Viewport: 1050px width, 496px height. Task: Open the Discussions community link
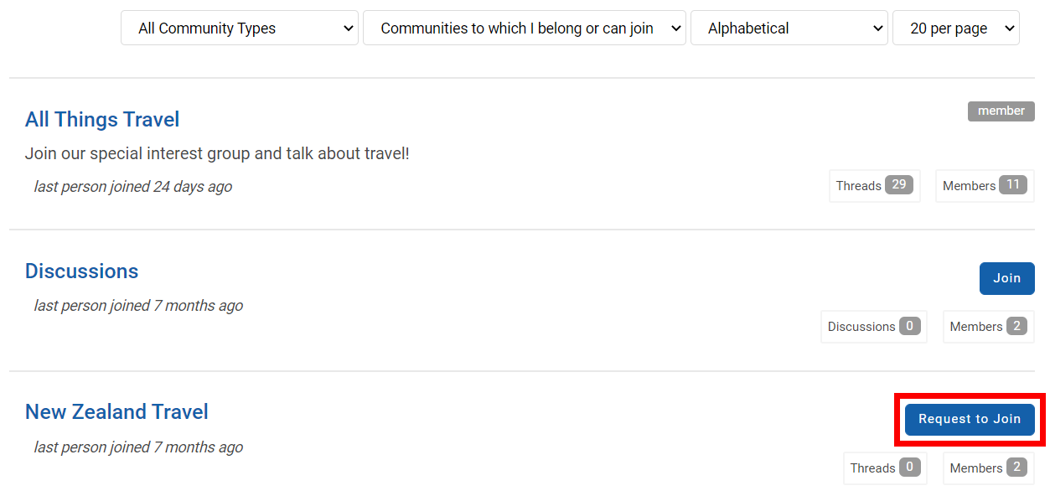pyautogui.click(x=81, y=271)
